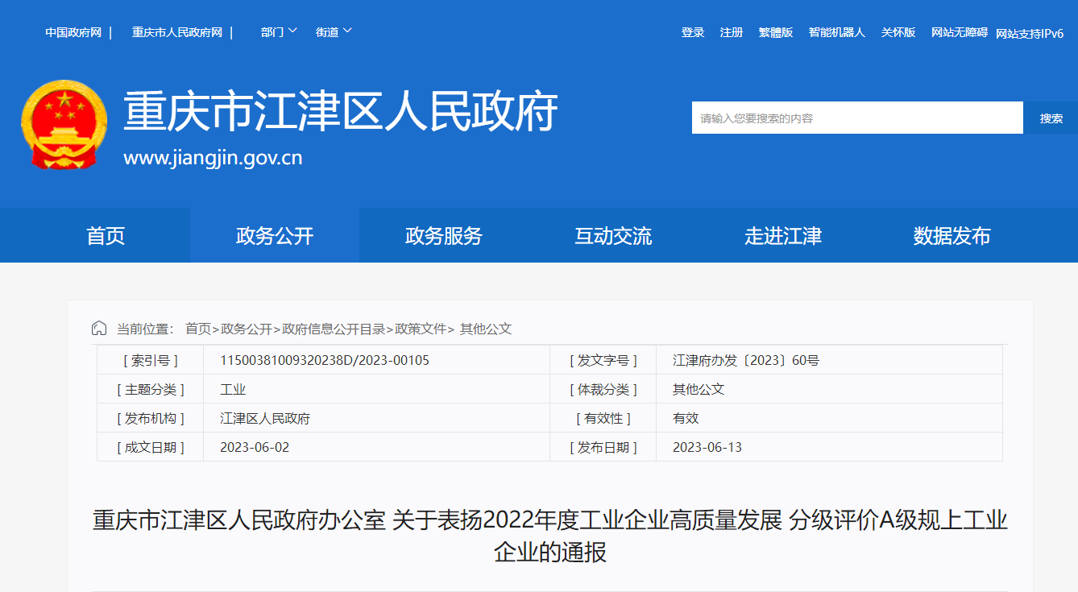Click the [ 发布日期 ] label

pos(603,447)
